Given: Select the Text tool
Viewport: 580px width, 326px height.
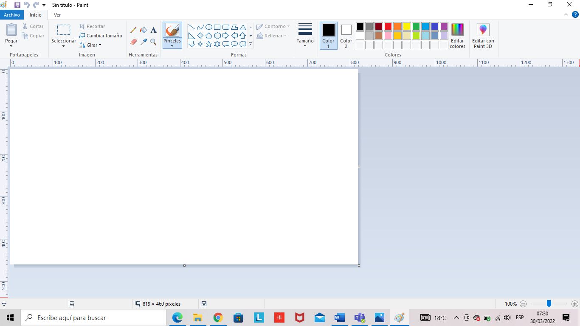Looking at the screenshot, I should [x=153, y=30].
